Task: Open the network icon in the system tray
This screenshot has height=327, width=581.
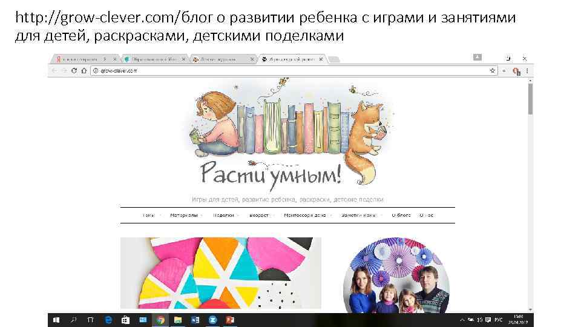Action: tap(471, 320)
